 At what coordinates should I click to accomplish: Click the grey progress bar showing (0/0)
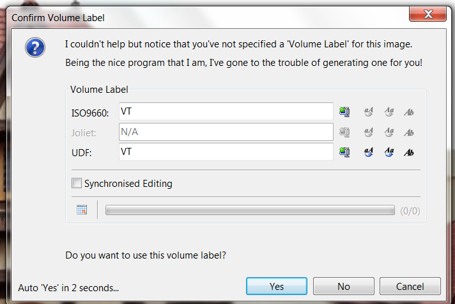pyautogui.click(x=250, y=210)
